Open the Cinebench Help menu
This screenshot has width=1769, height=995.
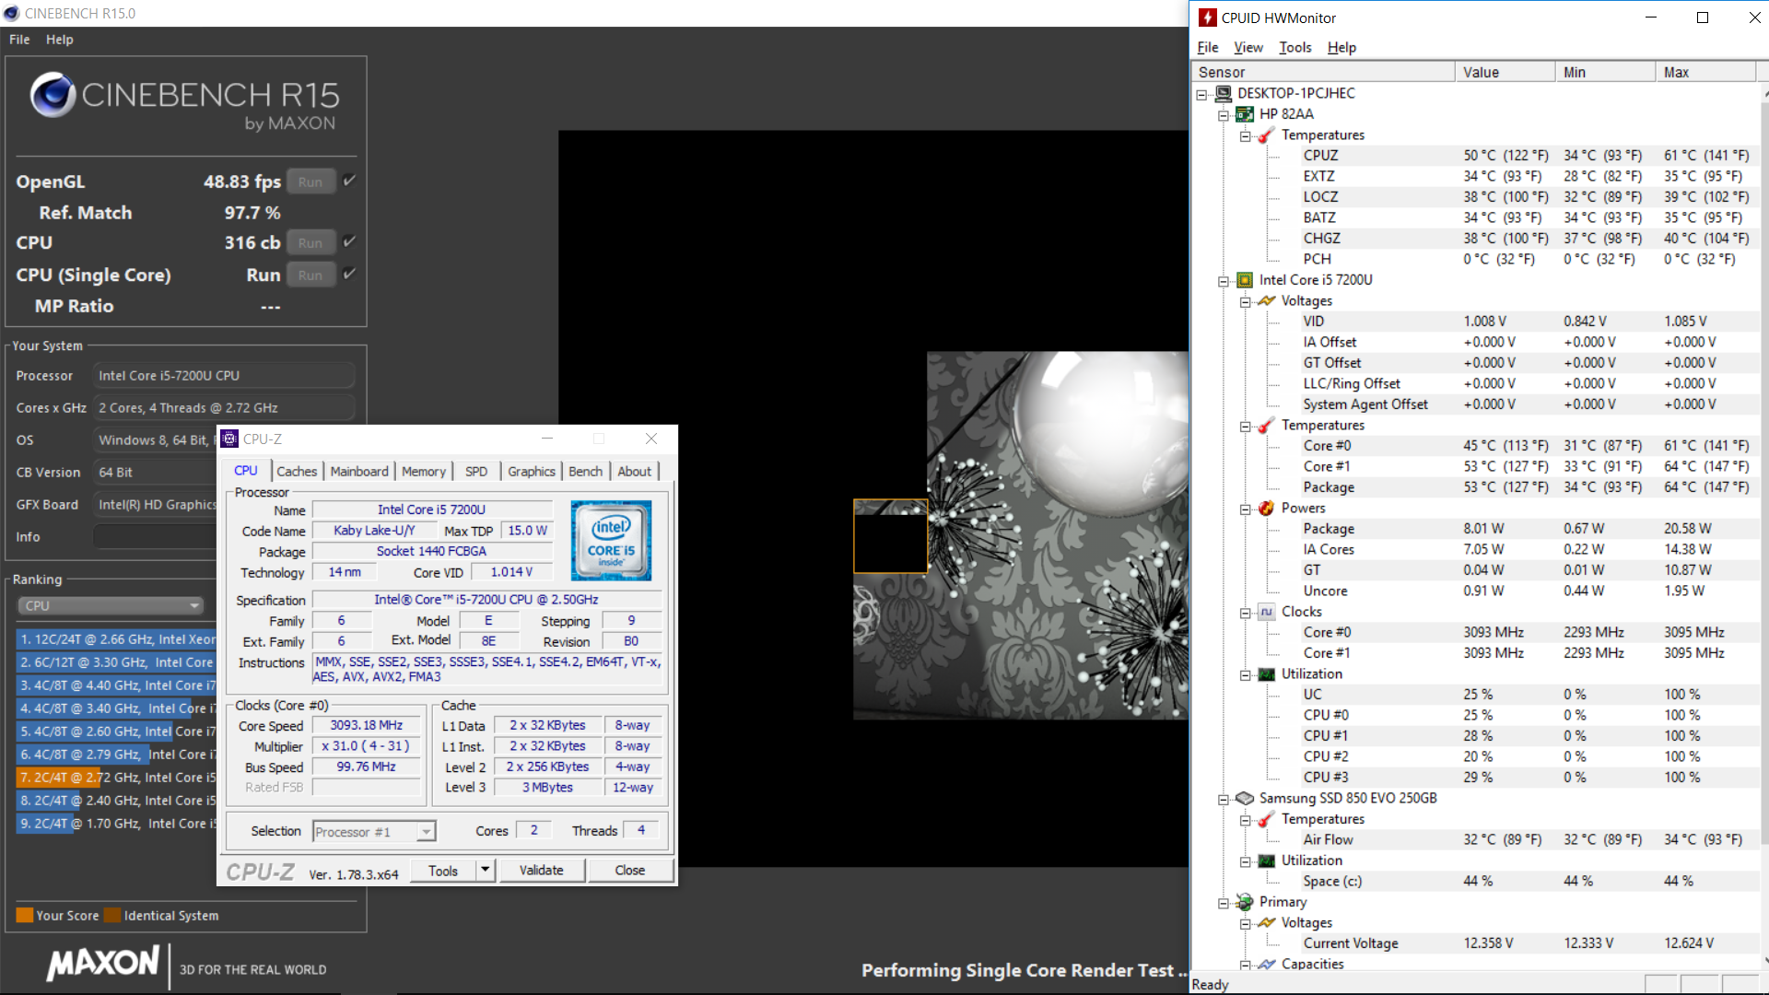[60, 40]
